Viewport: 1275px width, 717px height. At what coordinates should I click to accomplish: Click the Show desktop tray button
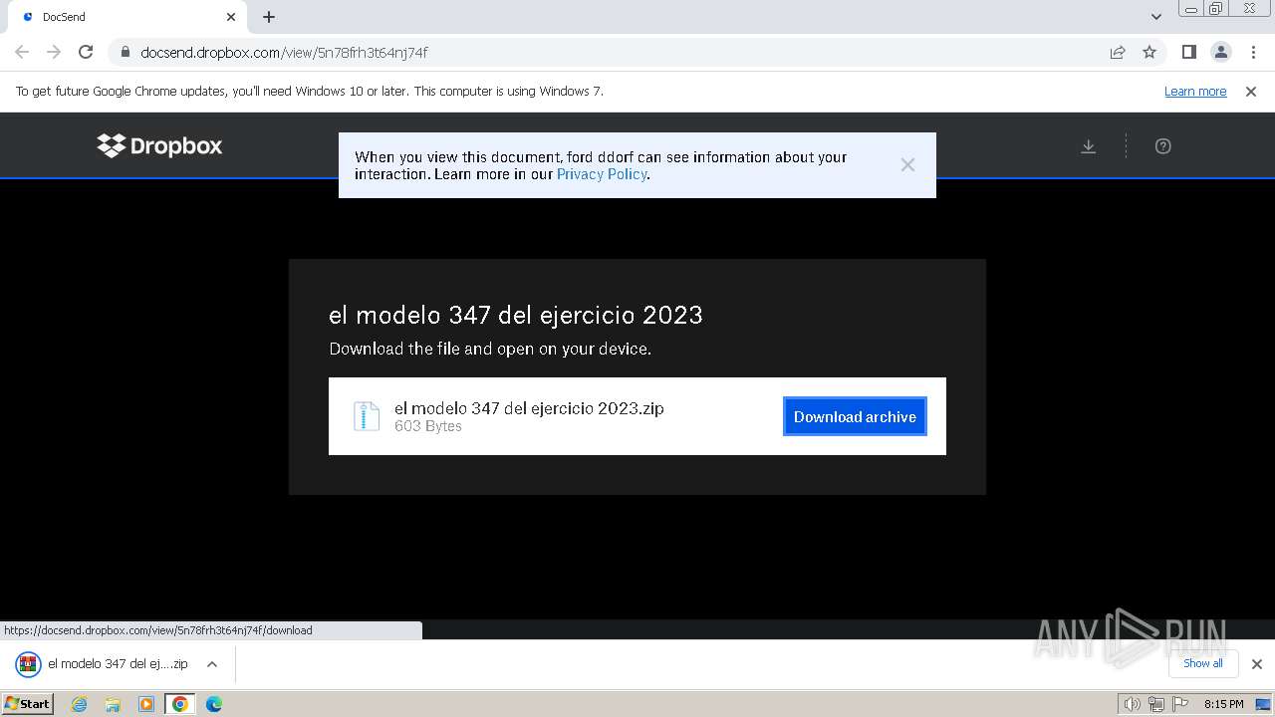pyautogui.click(x=1263, y=704)
